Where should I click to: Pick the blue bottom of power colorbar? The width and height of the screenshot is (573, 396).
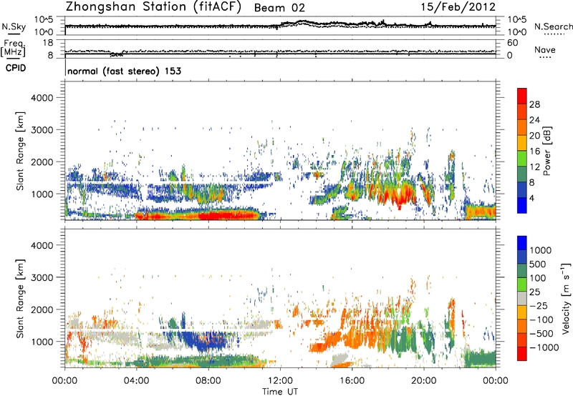coord(522,205)
